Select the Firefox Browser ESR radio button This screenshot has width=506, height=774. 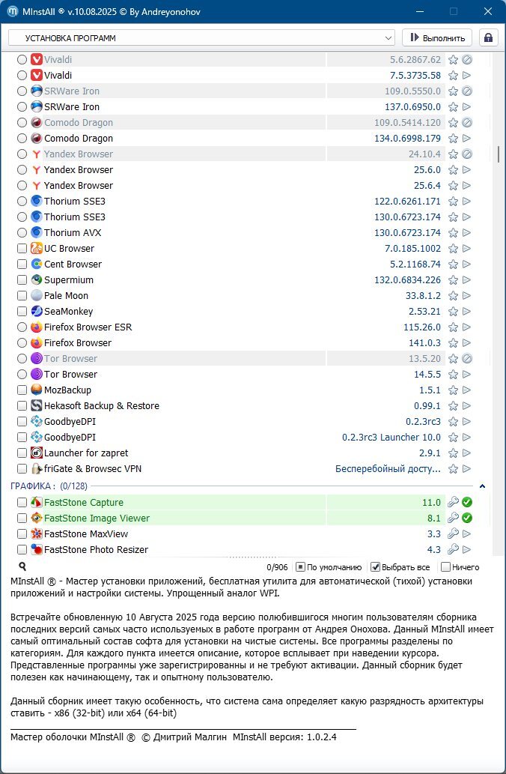[x=22, y=327]
